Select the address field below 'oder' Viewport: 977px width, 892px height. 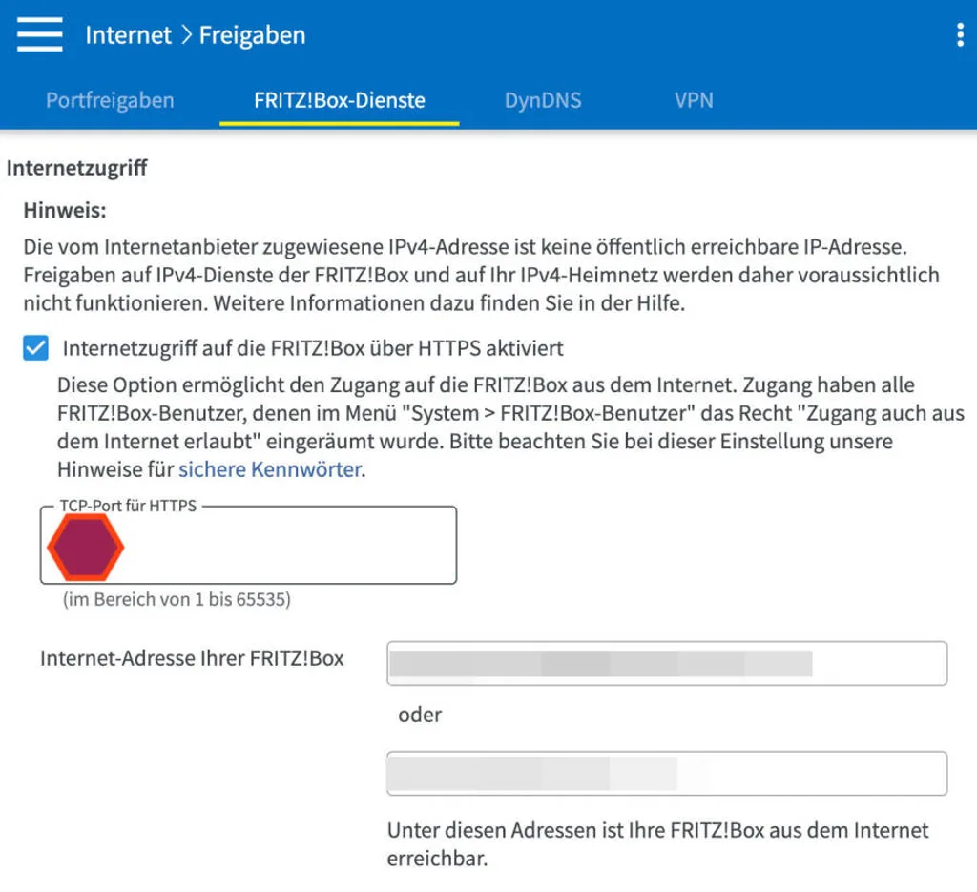(x=667, y=773)
